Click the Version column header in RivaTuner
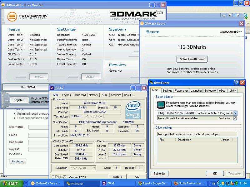This screenshot has height=187, width=250. tap(225, 140)
